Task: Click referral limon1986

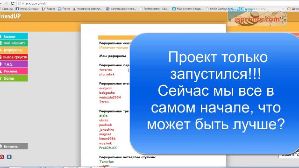Action: (x=107, y=139)
